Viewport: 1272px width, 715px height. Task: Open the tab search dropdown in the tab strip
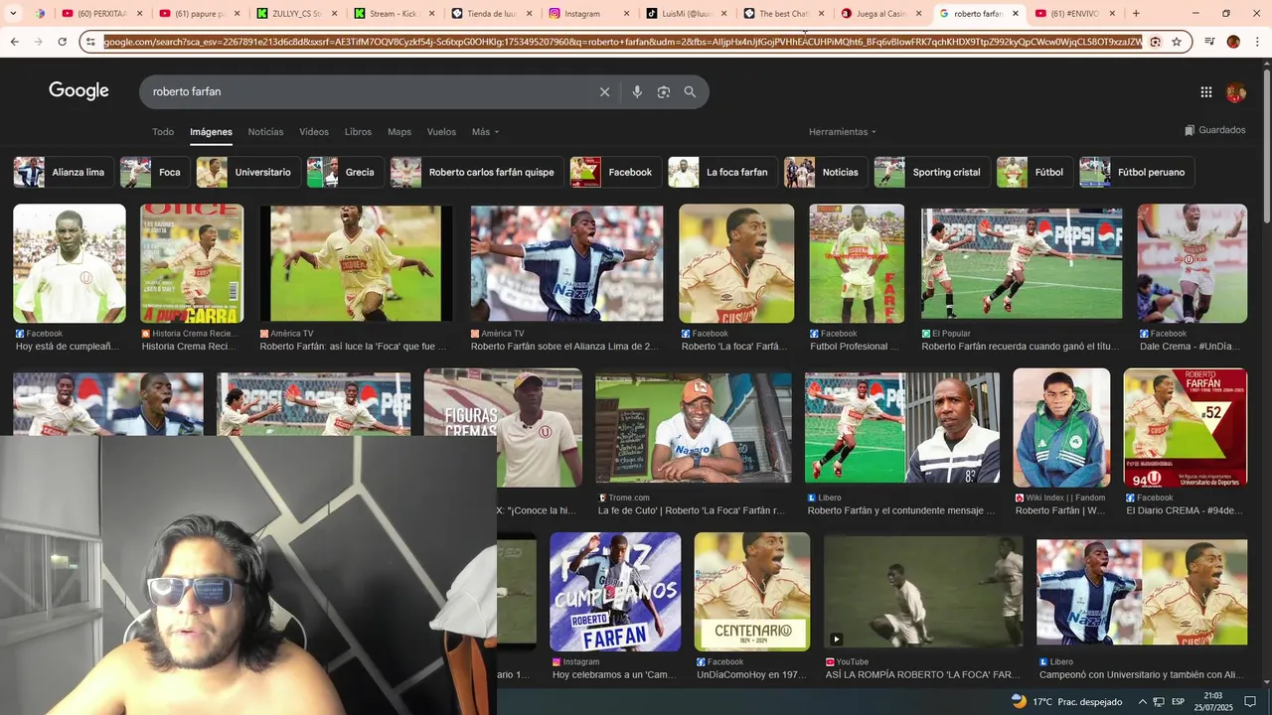tap(16, 14)
